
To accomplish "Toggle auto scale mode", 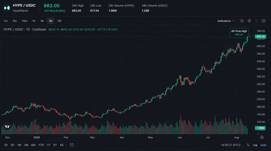I will (x=263, y=145).
